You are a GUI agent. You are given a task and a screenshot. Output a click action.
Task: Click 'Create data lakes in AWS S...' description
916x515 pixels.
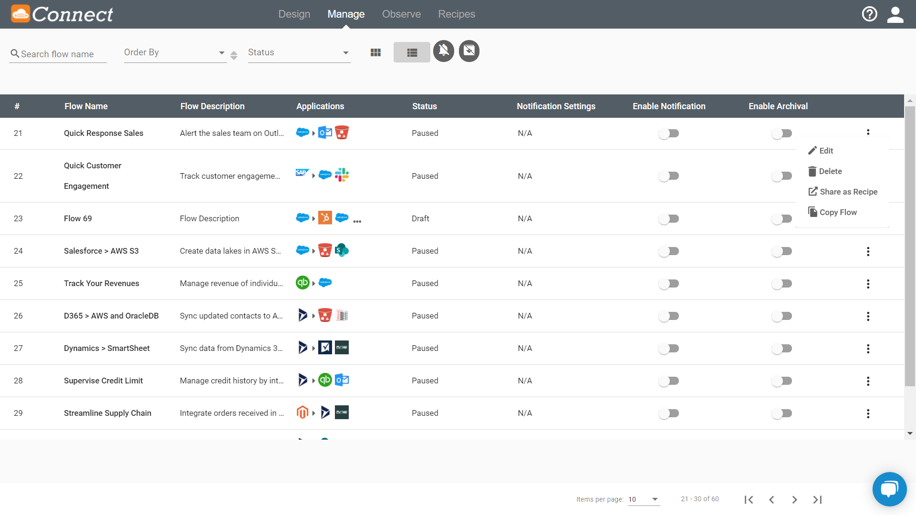coord(230,251)
